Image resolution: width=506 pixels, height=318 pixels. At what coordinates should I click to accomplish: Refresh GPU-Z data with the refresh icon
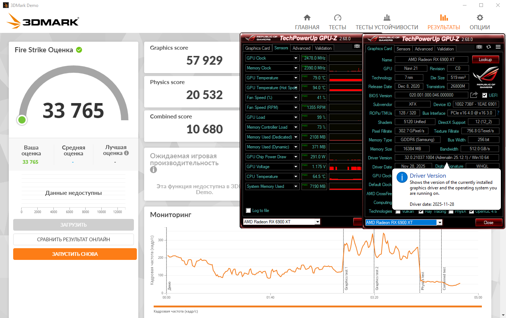[488, 47]
